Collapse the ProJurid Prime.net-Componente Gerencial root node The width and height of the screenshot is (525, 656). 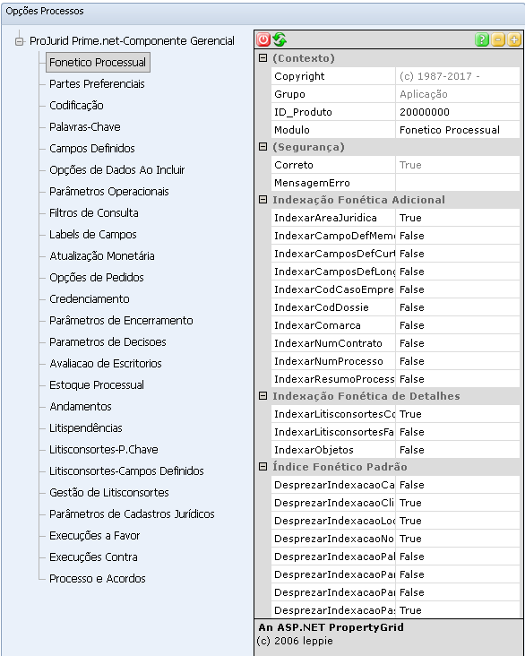19,41
